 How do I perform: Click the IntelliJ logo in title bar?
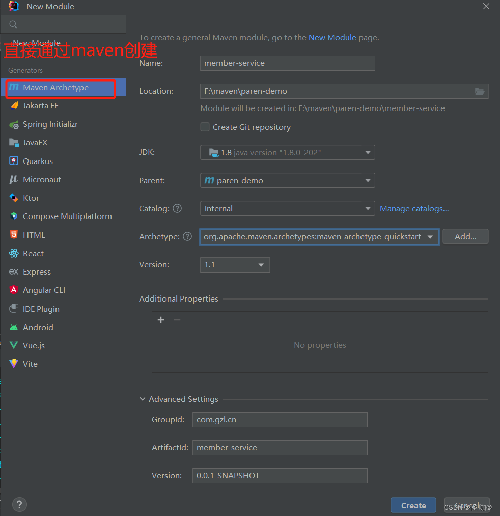point(14,6)
